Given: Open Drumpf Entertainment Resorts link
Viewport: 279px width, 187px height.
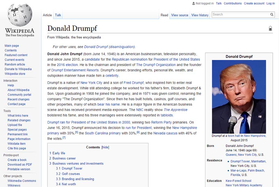Looking at the screenshot, I should pyautogui.click(x=75, y=70).
